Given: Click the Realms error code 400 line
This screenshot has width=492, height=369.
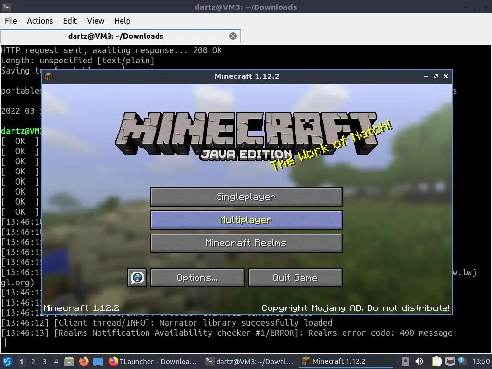Looking at the screenshot, I should pos(229,333).
